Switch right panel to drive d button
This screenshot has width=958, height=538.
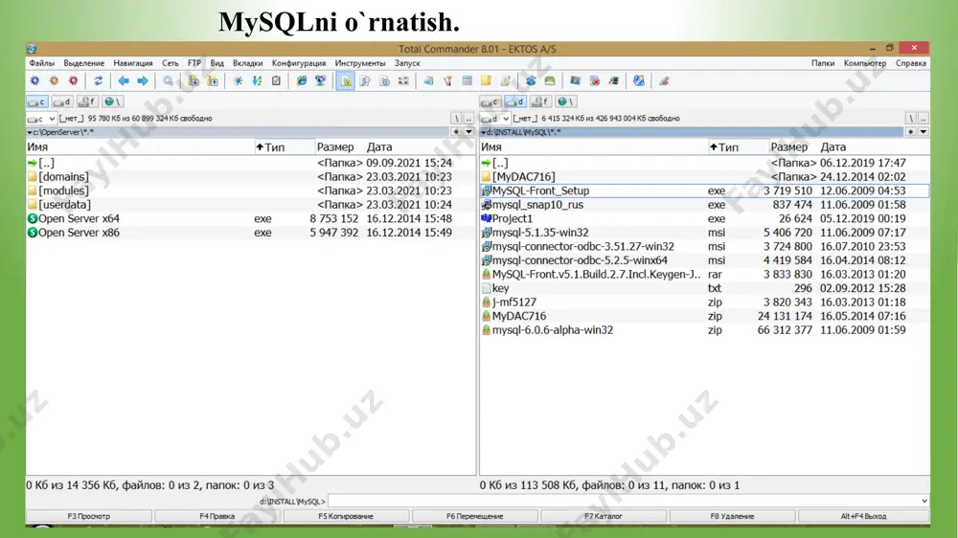coord(515,102)
